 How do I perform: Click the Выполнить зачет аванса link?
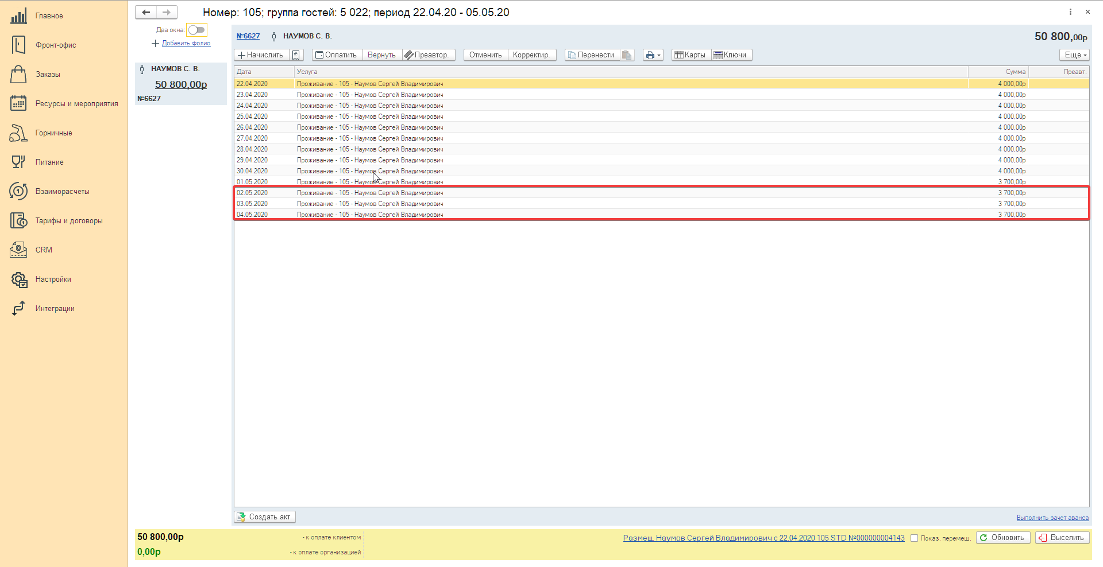coord(1052,518)
